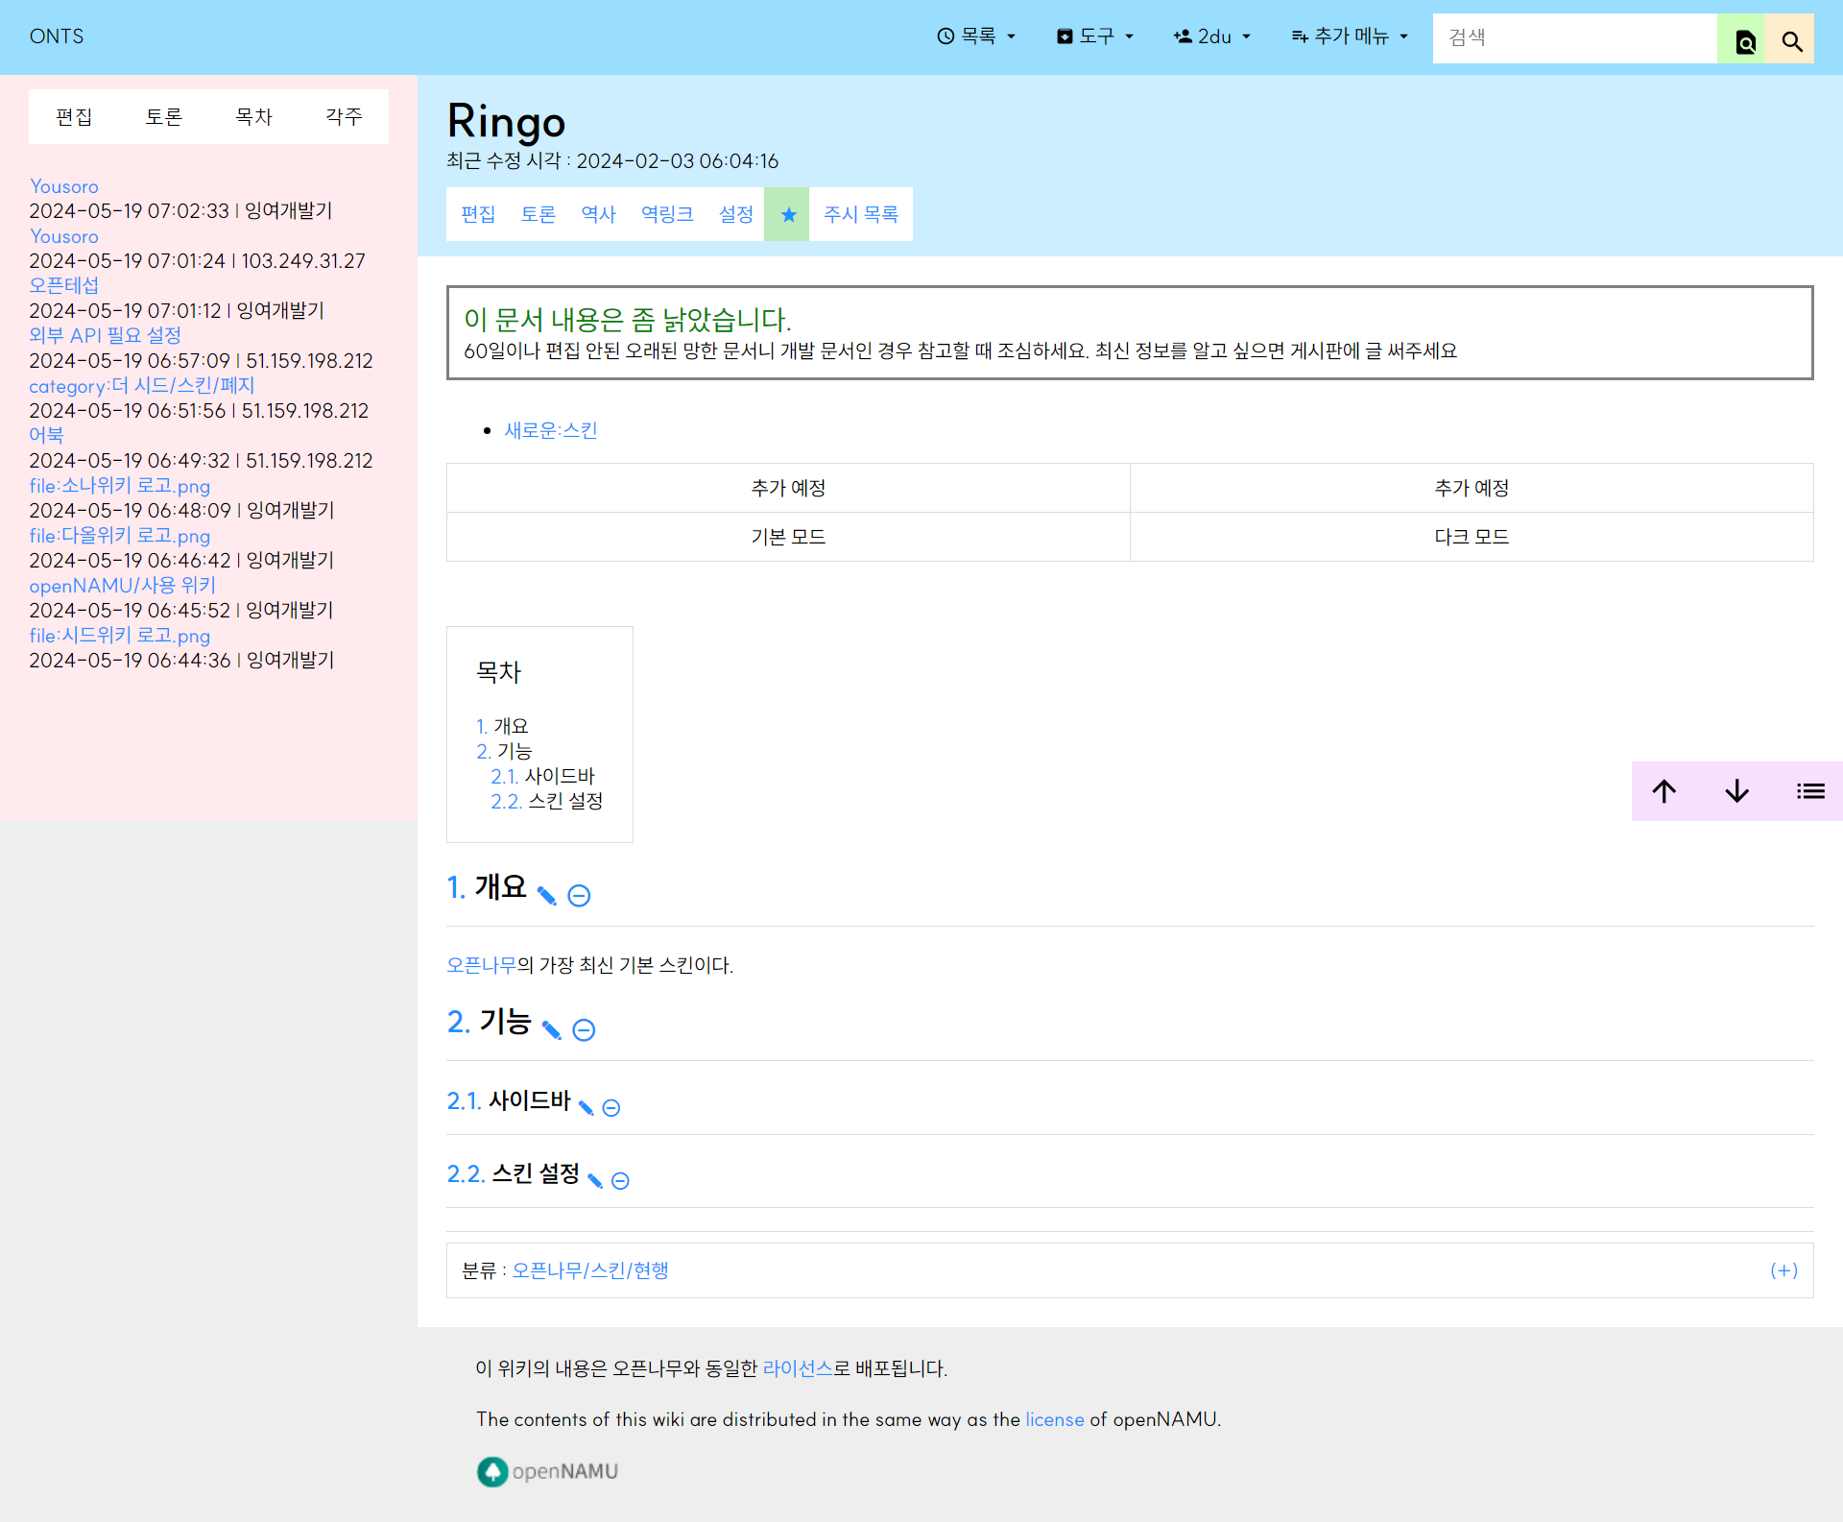This screenshot has width=1843, height=1522.
Task: Edit section 사이드바 via its pencil icon
Action: (587, 1107)
